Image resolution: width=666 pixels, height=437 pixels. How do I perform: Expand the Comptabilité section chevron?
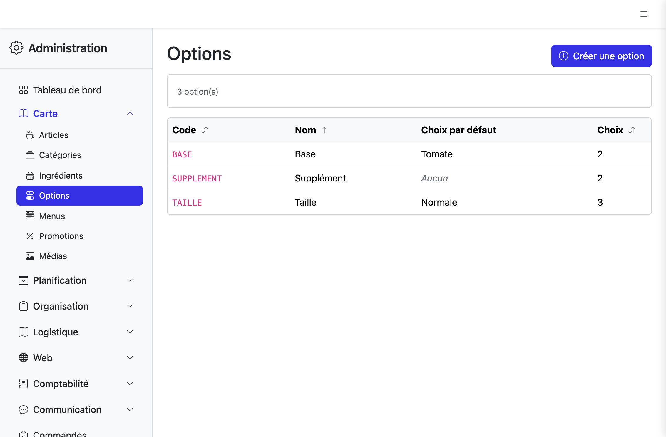click(130, 384)
